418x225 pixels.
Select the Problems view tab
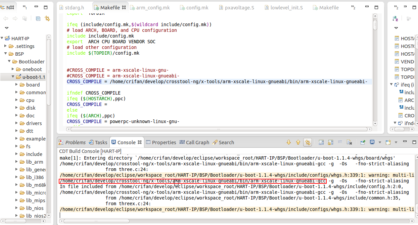coord(72,143)
